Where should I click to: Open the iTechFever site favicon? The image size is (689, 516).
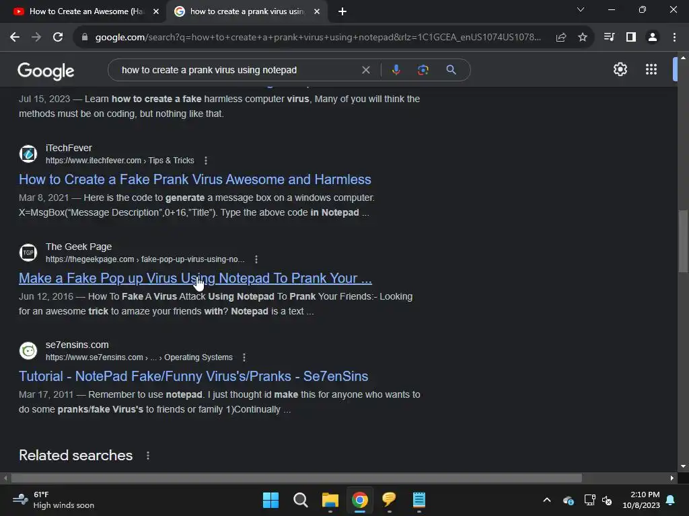point(28,154)
